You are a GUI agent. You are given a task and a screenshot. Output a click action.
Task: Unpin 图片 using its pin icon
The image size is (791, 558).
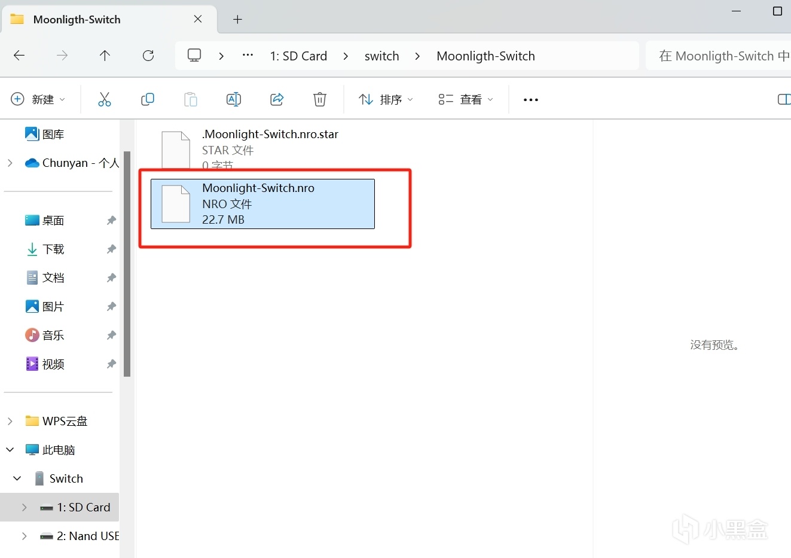pos(111,307)
